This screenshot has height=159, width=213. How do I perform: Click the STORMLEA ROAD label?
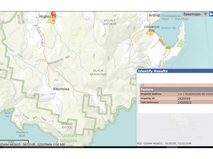(39, 36)
